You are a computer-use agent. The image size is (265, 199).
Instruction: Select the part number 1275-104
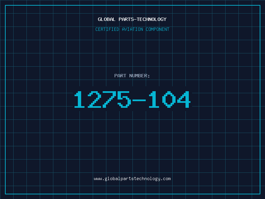click(132, 99)
